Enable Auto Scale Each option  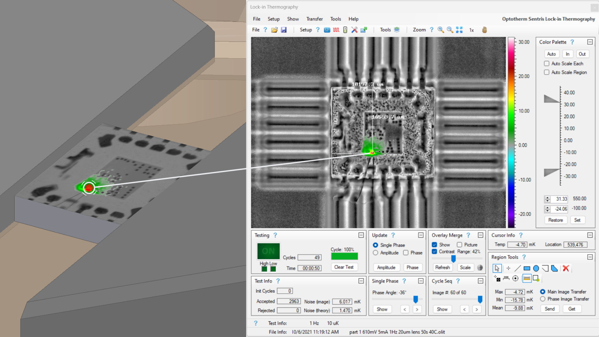coord(547,63)
